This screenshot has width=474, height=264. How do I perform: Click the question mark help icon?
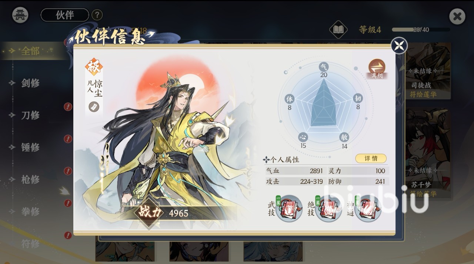[97, 15]
